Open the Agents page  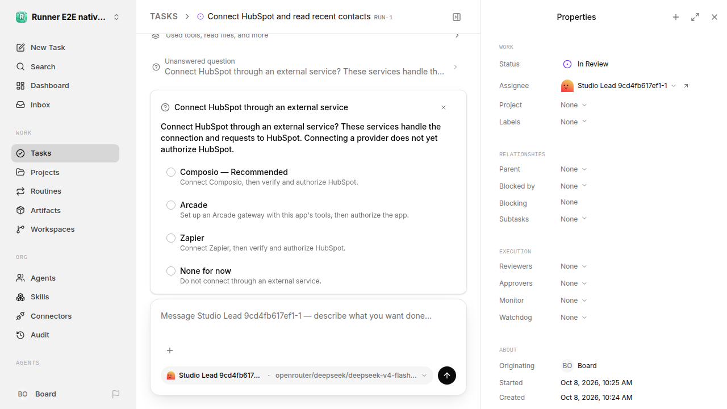65,278
